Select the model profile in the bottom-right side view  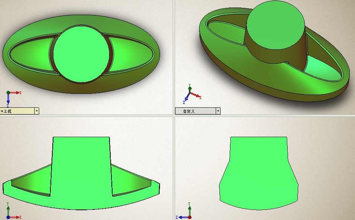[x=259, y=173]
